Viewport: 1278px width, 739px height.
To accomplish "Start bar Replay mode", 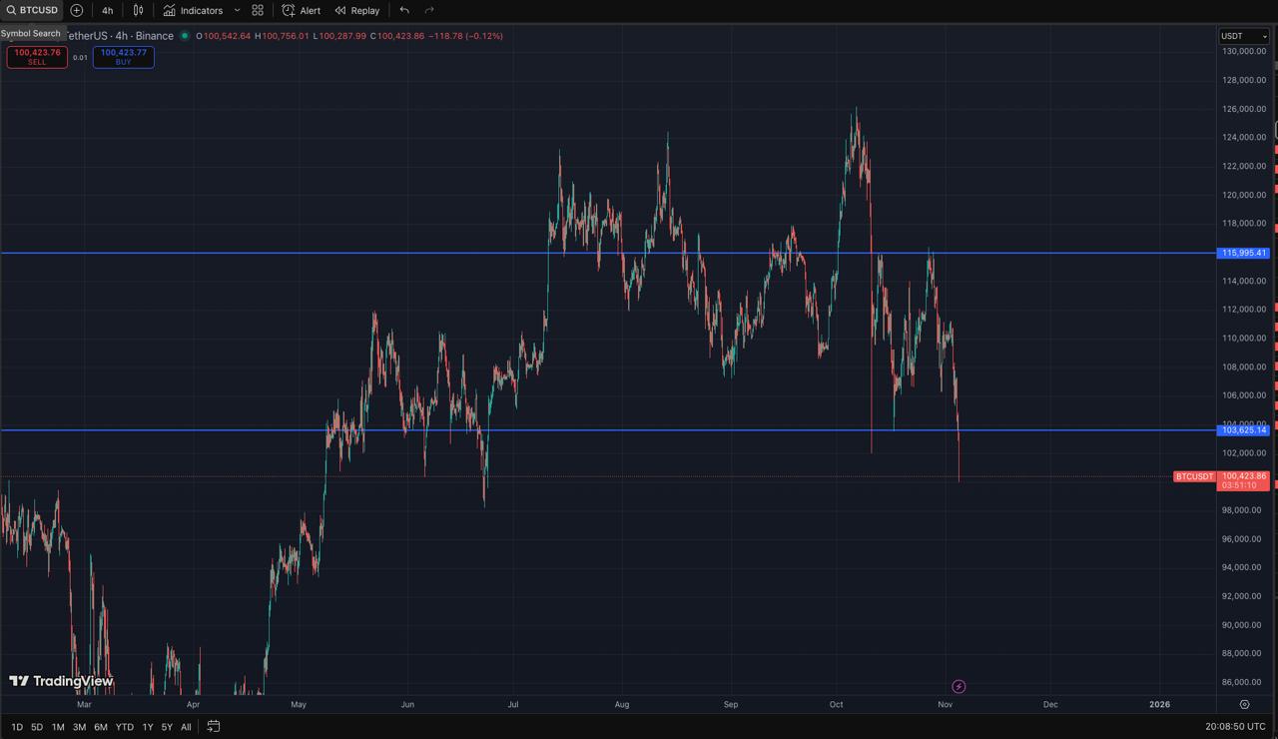I will [356, 10].
